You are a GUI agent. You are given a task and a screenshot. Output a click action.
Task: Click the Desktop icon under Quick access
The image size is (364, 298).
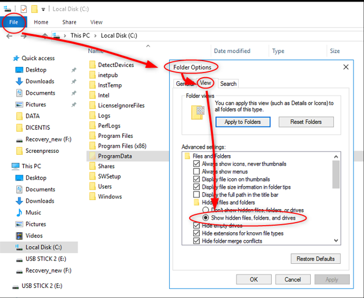tap(19, 70)
